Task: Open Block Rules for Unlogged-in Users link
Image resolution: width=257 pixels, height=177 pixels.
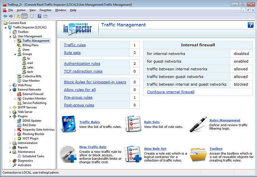Action: 95,82
